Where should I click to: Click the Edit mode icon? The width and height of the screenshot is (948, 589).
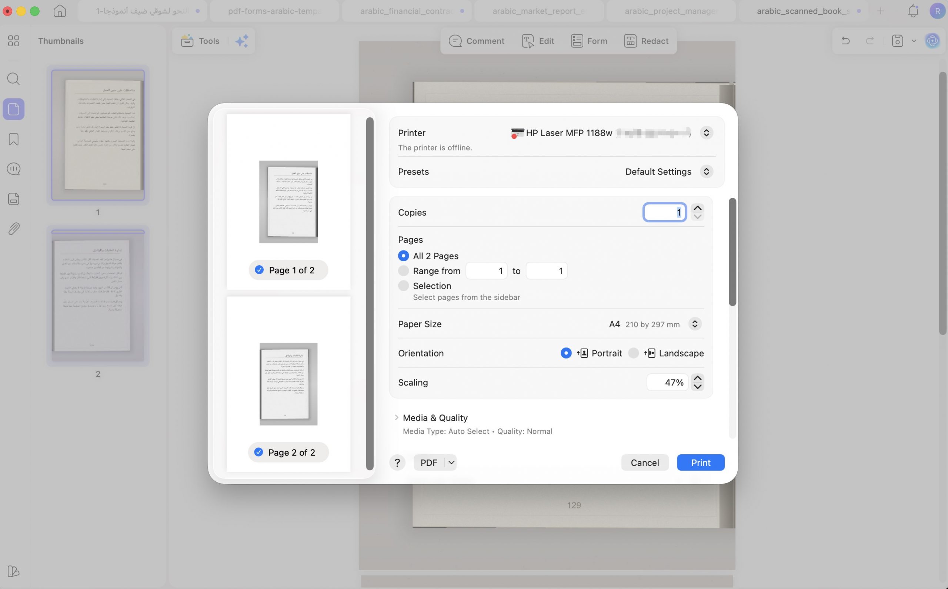(x=528, y=41)
